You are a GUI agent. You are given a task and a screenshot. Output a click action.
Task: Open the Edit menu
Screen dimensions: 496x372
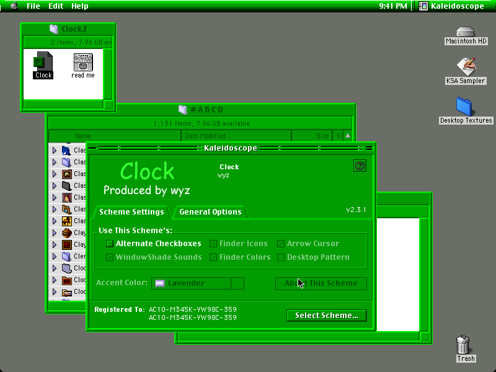[x=56, y=6]
